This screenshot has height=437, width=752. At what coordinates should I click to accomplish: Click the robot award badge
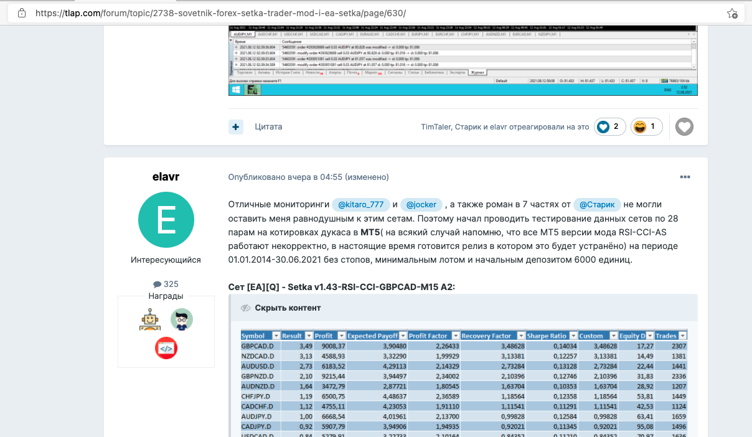coord(150,319)
